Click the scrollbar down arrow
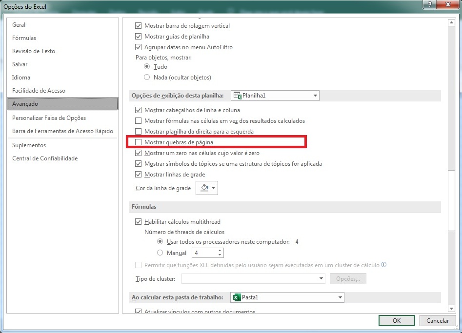Viewport: 462px width, 333px height. pos(451,308)
